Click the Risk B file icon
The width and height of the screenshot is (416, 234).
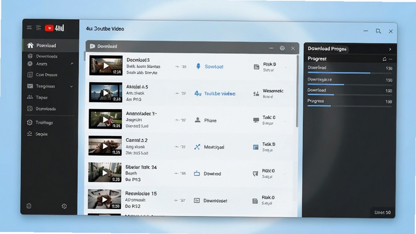[x=256, y=67]
